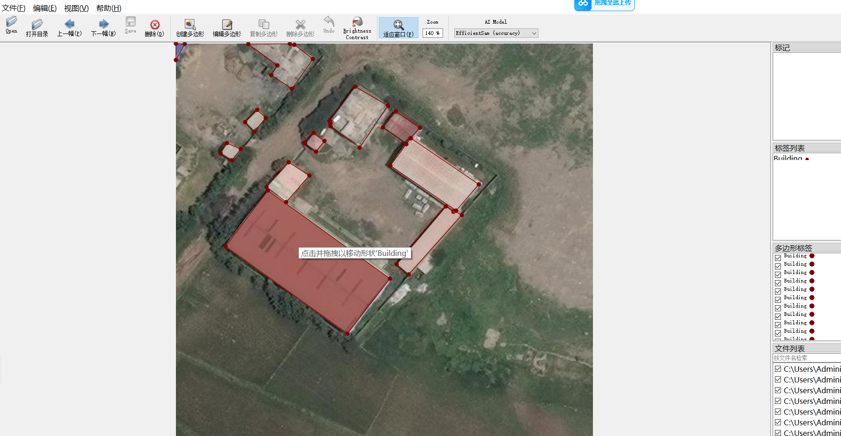The width and height of the screenshot is (841, 436).
Task: Click the red dot beside Building in 标签列表
Action: (x=807, y=159)
